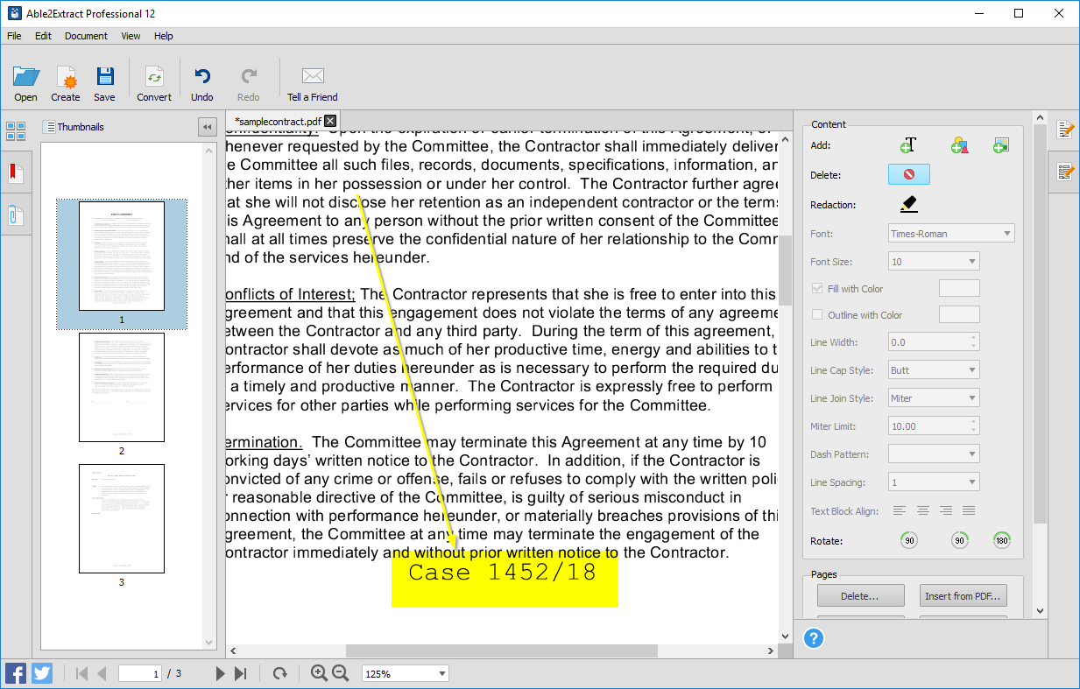Collapse the thumbnails panel arrows
This screenshot has width=1080, height=689.
(x=208, y=127)
